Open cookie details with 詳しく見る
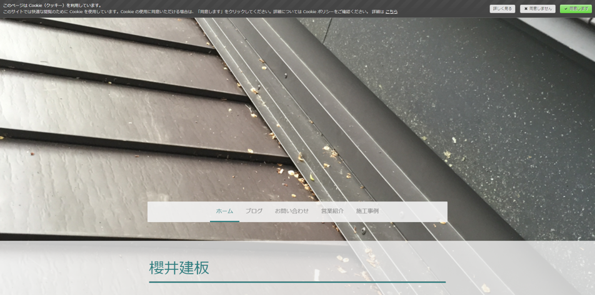The image size is (595, 295). (502, 9)
